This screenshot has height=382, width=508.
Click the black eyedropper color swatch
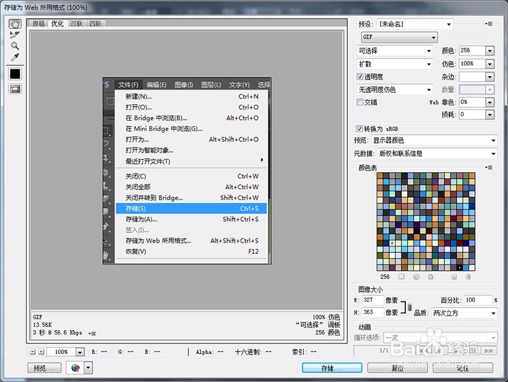click(14, 74)
